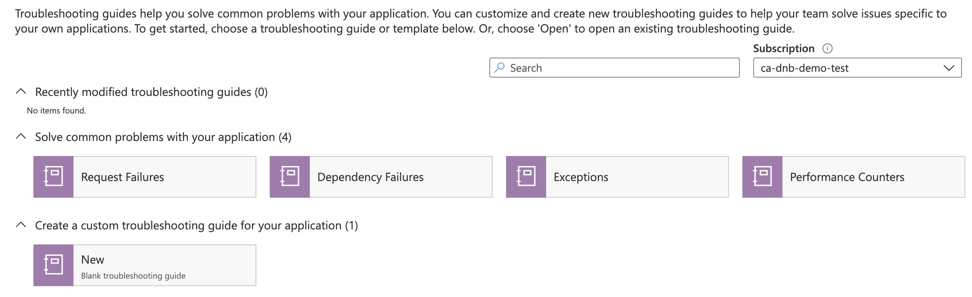
Task: Collapse Solve common problems section
Action: point(21,136)
